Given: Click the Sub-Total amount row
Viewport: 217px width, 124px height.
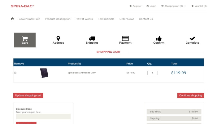Looking at the screenshot, I should (x=174, y=112).
